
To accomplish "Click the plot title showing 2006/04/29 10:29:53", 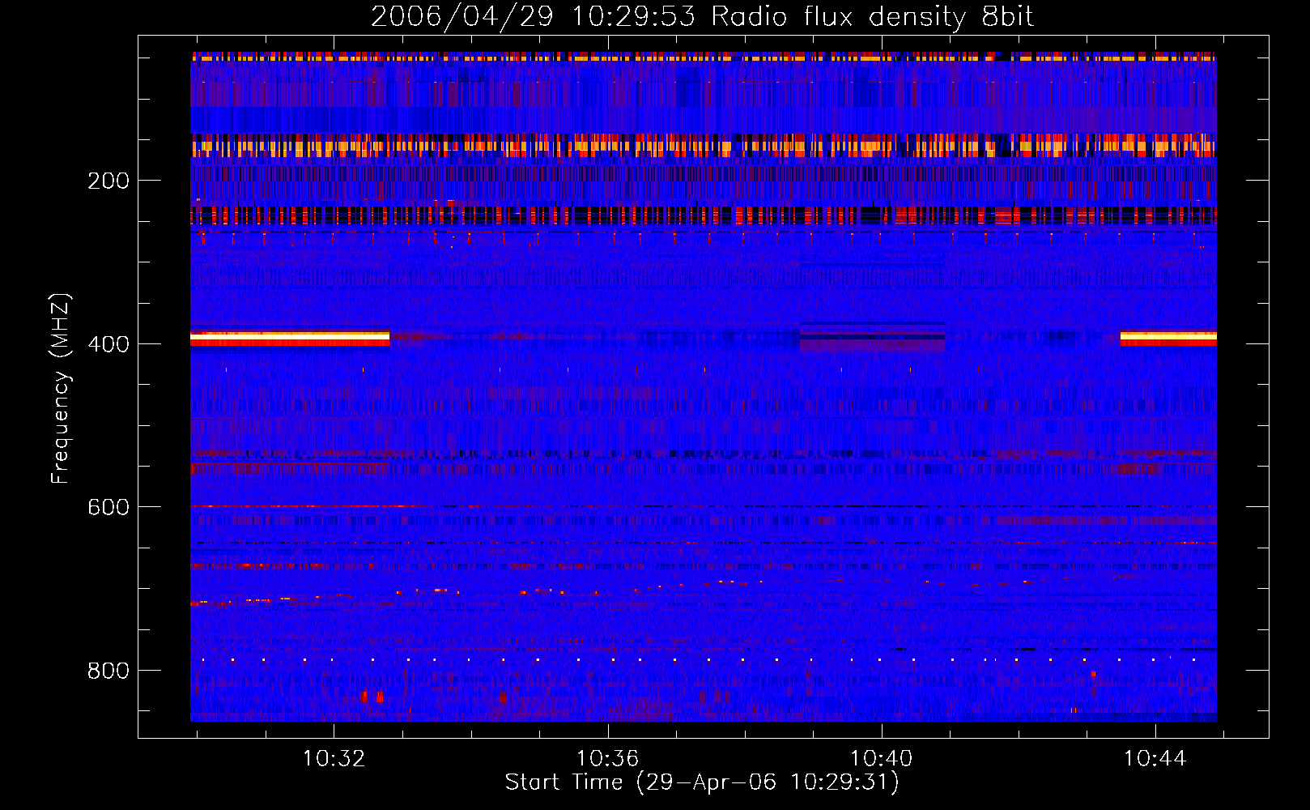I will [x=702, y=16].
